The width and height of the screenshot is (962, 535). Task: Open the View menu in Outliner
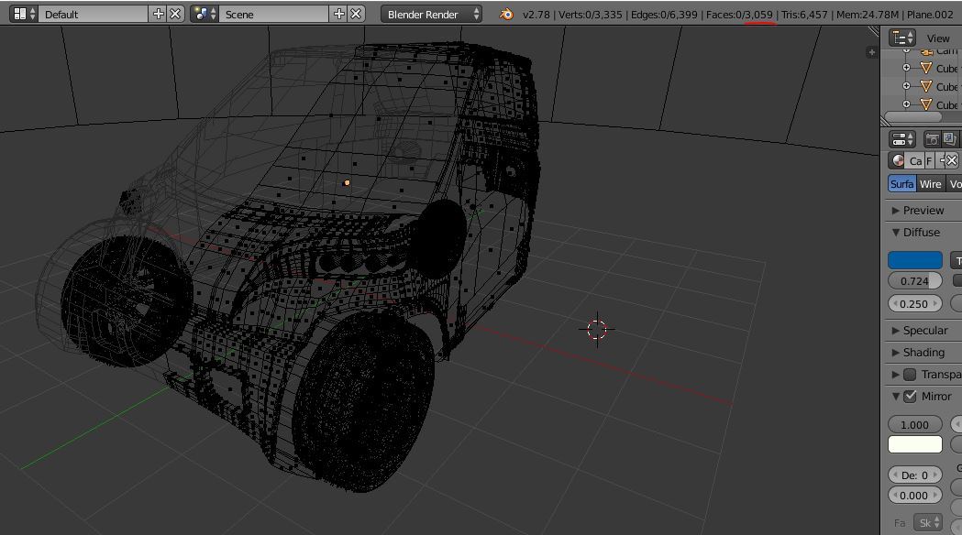click(938, 38)
